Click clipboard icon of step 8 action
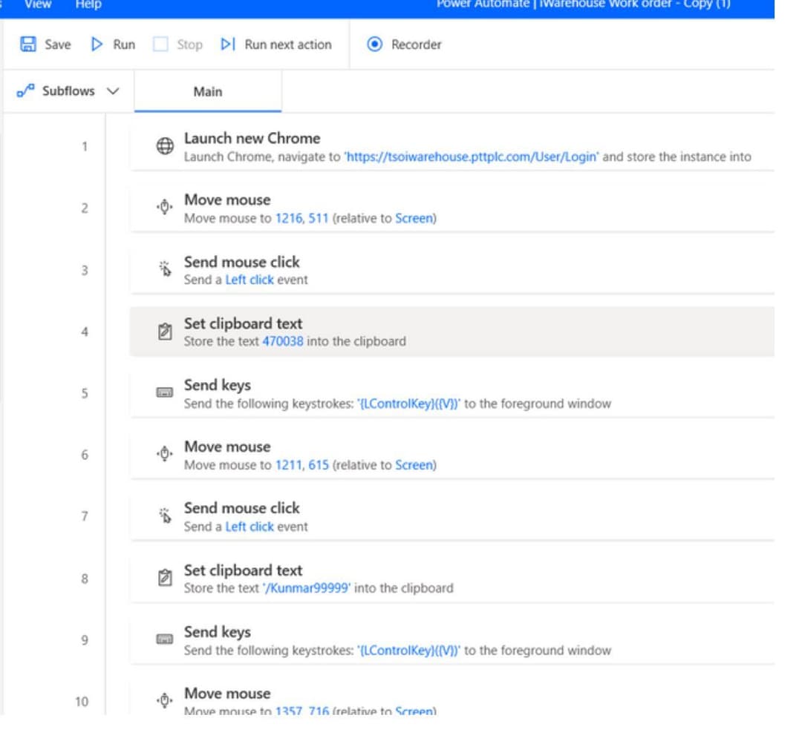802x741 pixels. pos(165,578)
